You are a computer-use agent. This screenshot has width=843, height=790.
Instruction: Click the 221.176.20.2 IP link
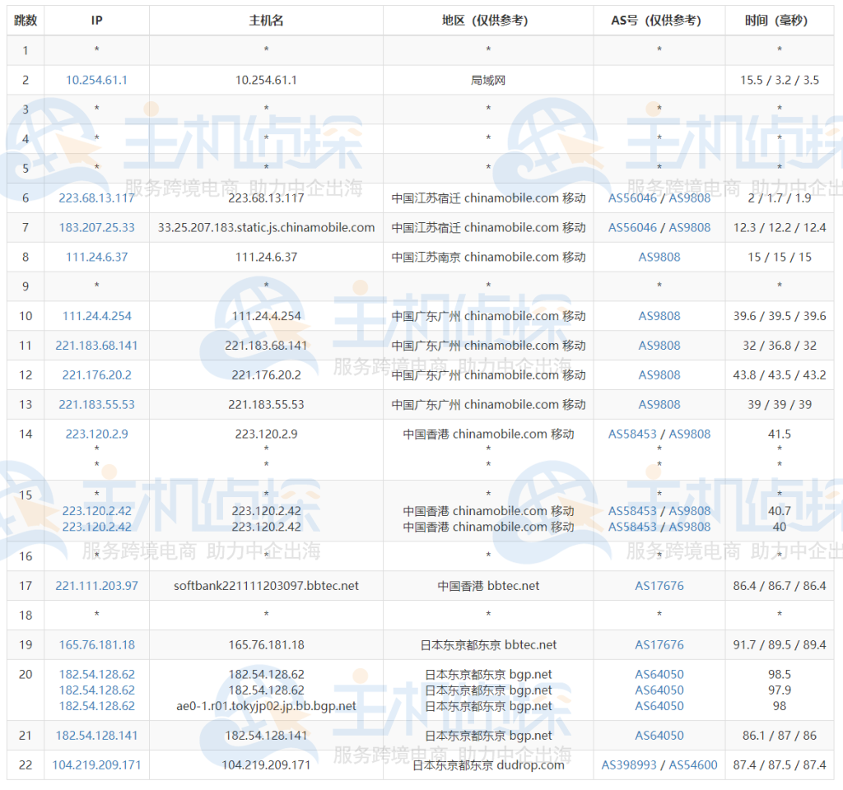click(x=96, y=374)
